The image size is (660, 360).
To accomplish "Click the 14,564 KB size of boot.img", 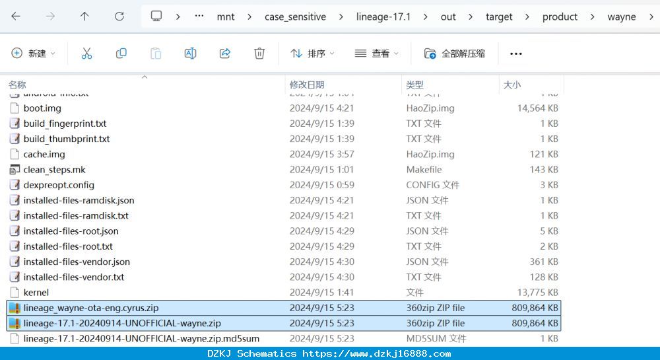I will point(537,108).
